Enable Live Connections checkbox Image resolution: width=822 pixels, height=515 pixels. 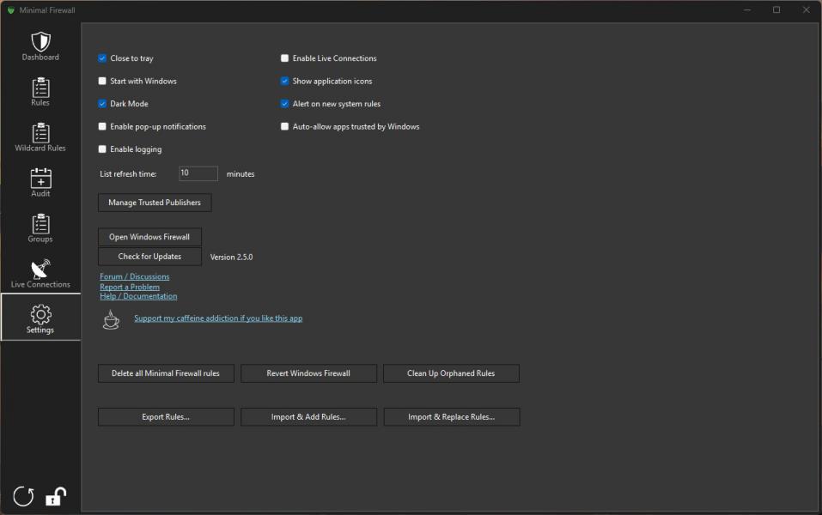tap(284, 58)
